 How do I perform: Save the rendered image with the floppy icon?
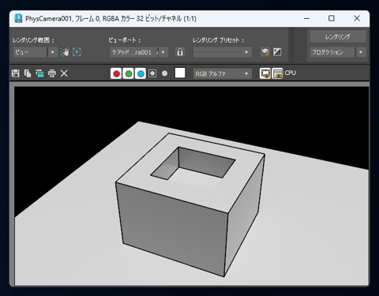click(16, 73)
